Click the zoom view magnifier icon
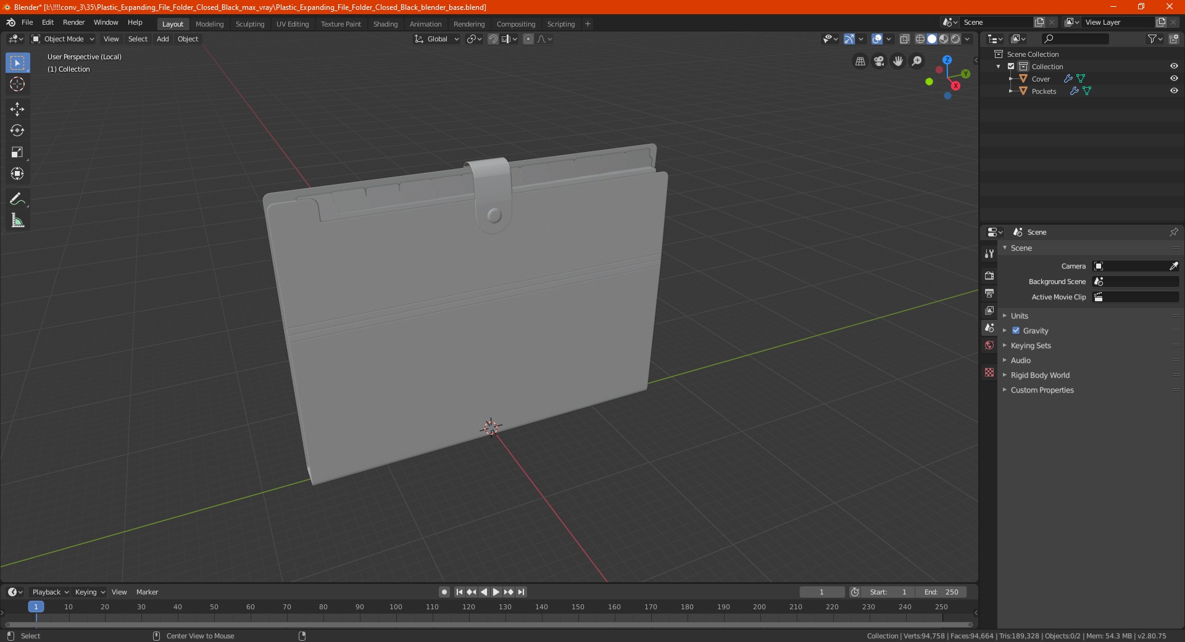1185x642 pixels. point(917,61)
